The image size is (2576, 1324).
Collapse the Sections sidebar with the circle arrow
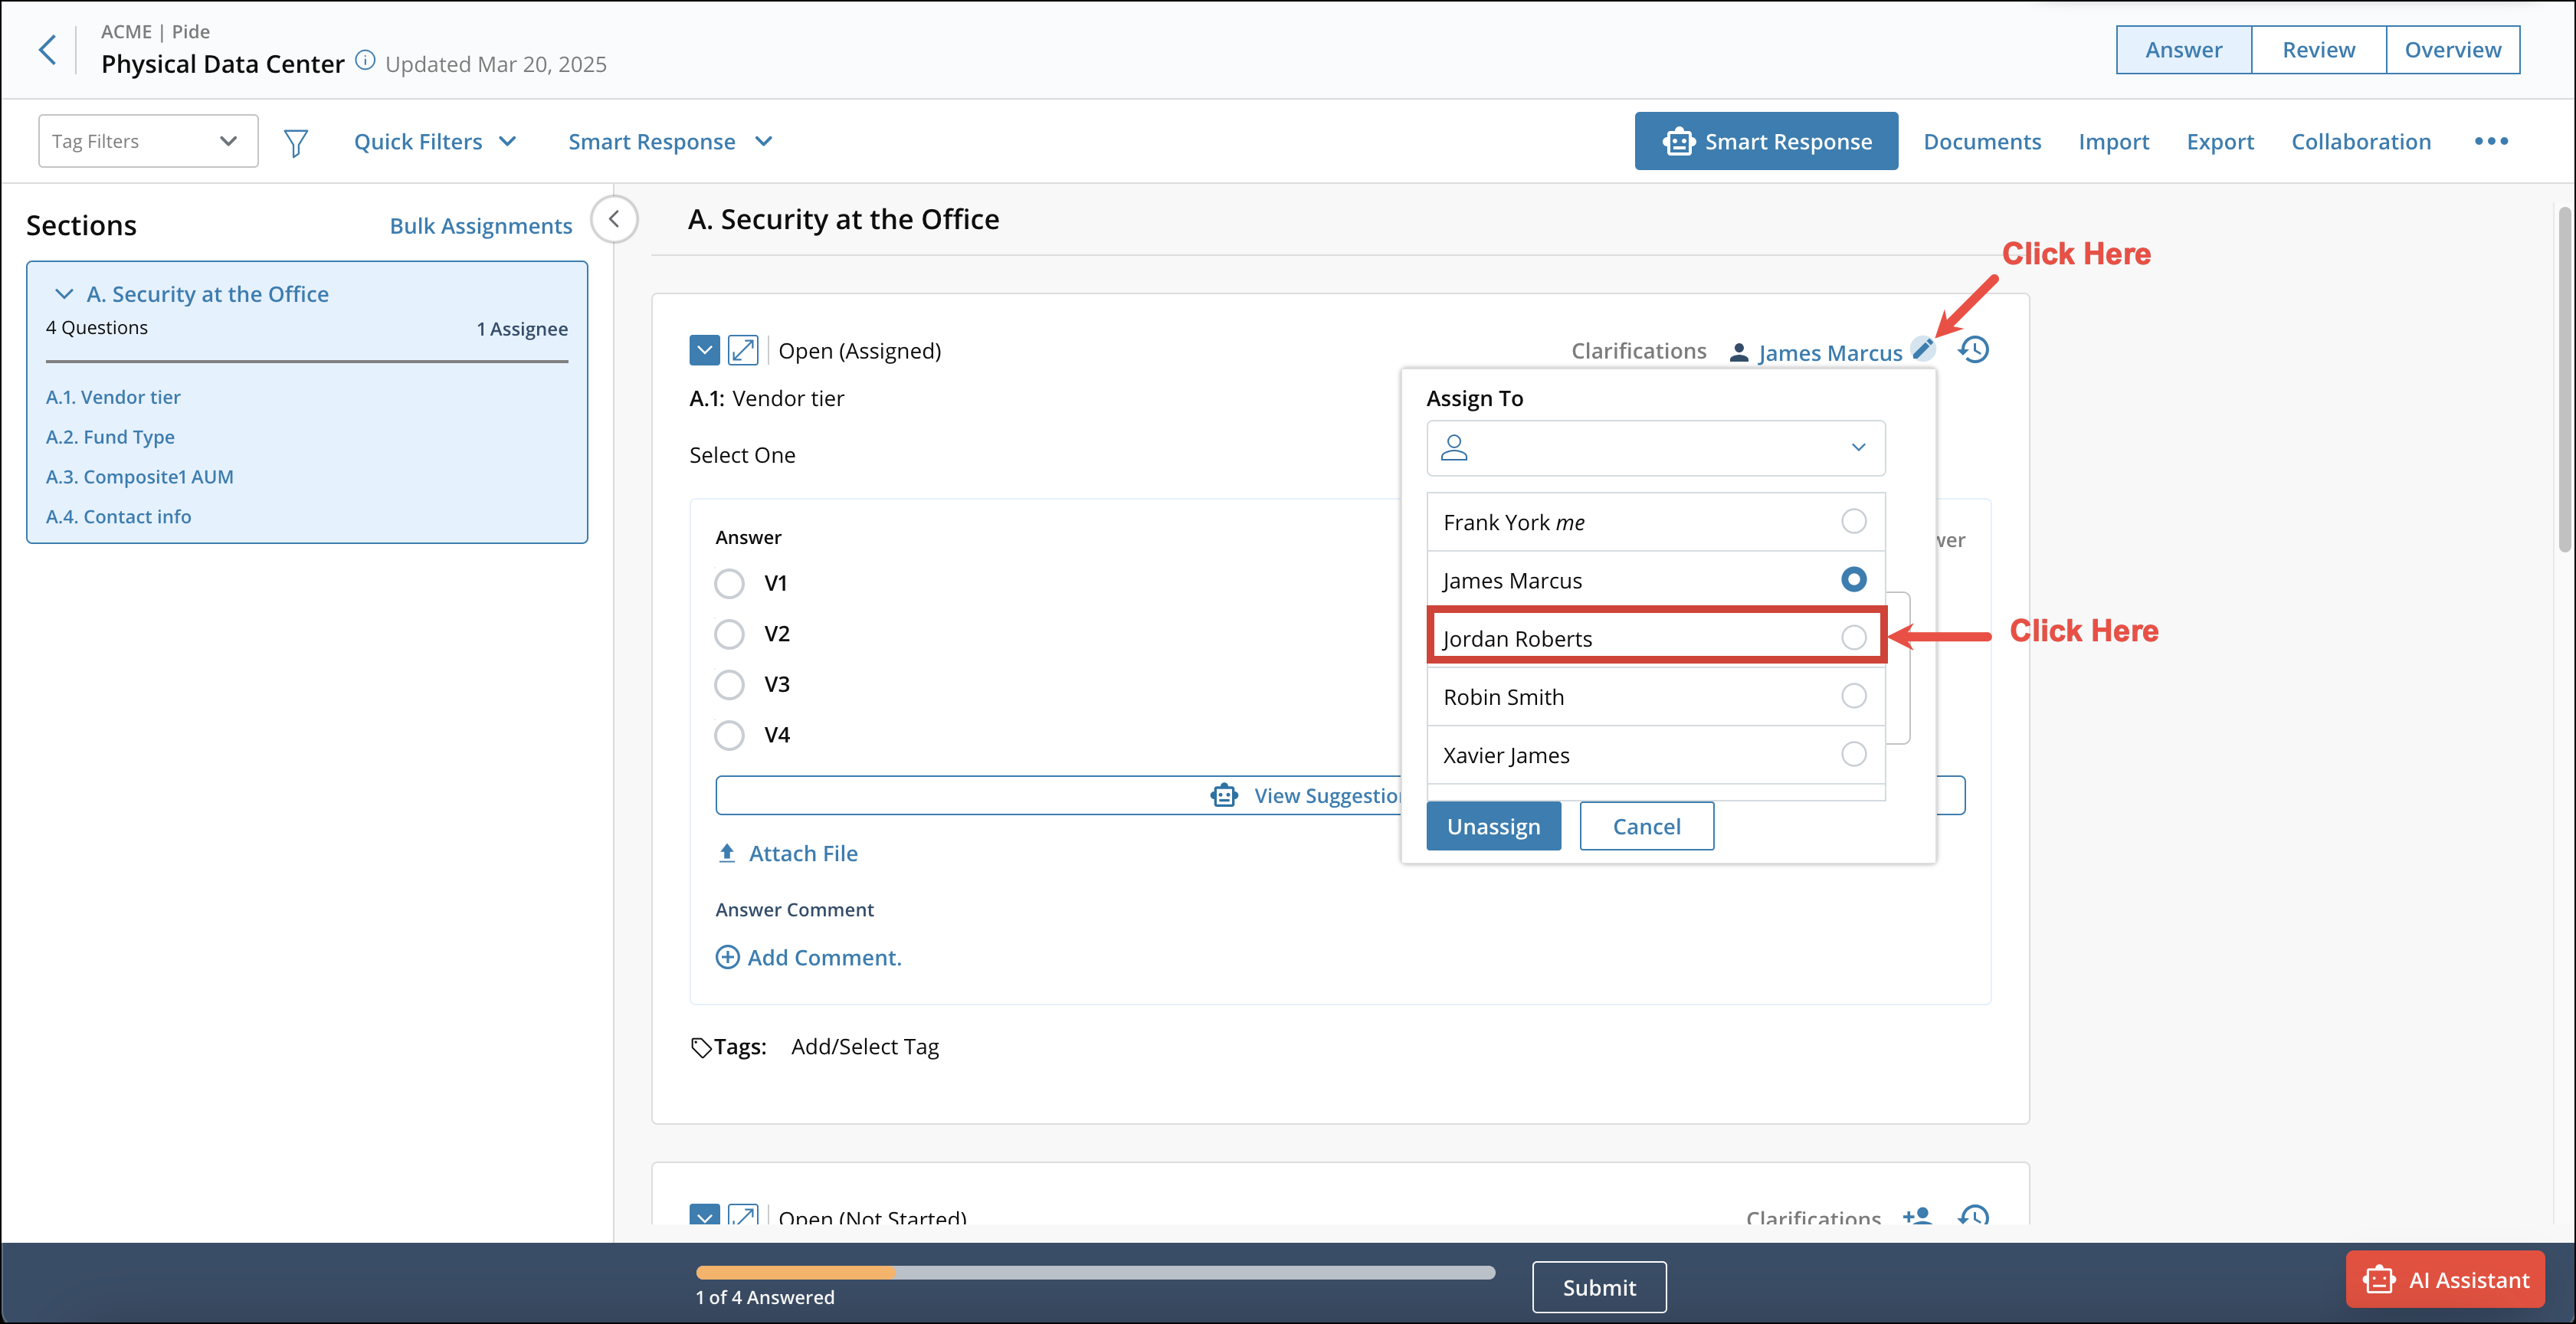(614, 219)
